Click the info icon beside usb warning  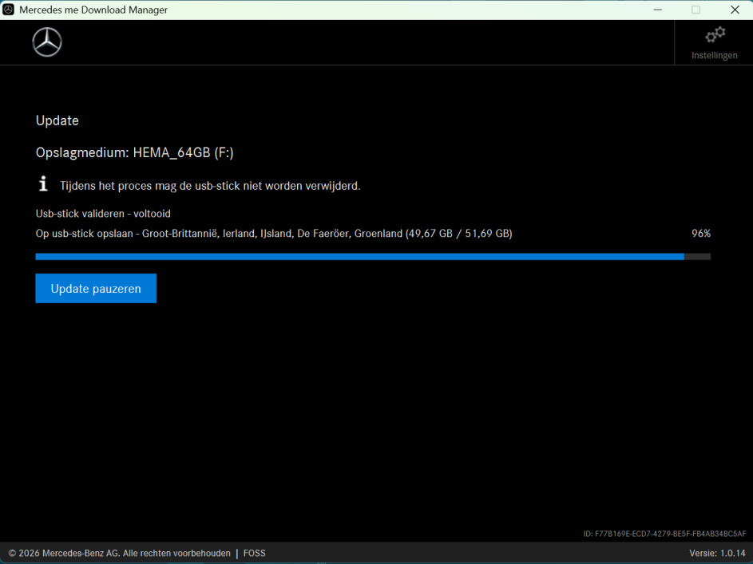coord(43,183)
